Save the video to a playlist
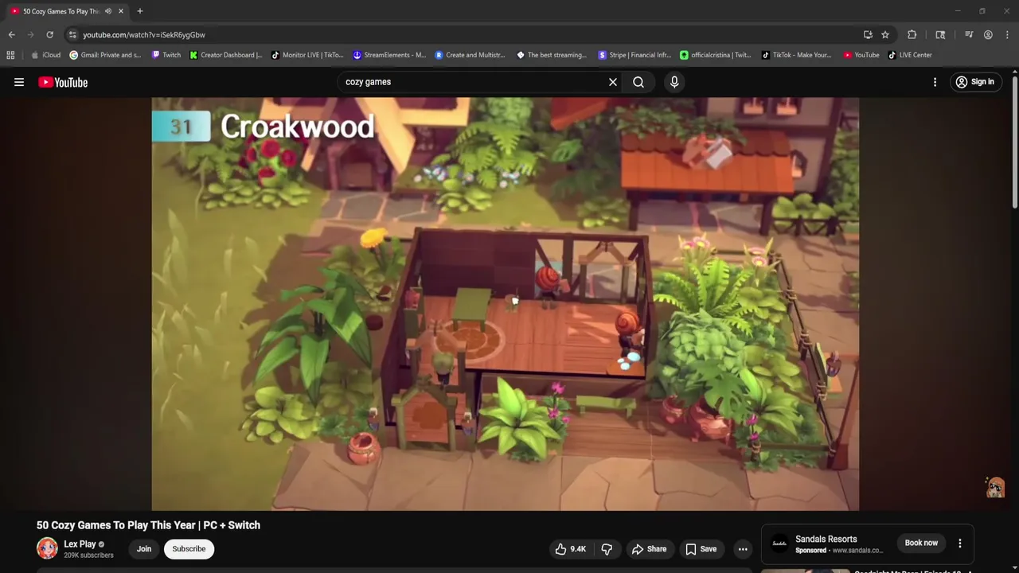 (701, 549)
